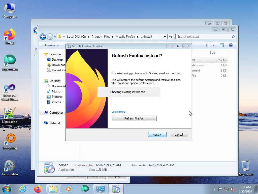Viewport: 258px width, 194px height.
Task: Launch the Notepad++ desktop shortcut
Action: [10, 115]
